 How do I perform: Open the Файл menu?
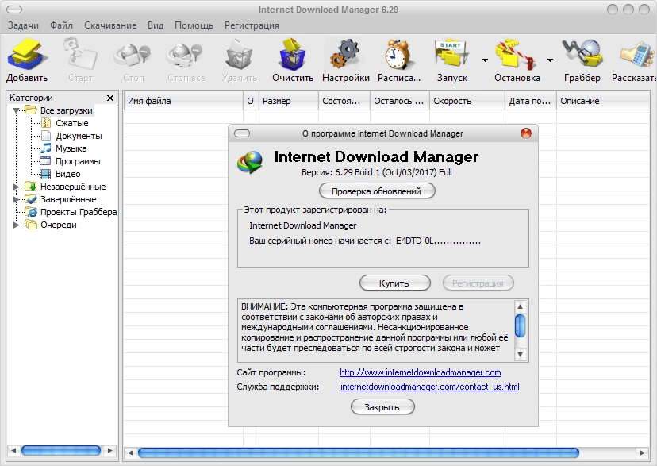[x=61, y=25]
